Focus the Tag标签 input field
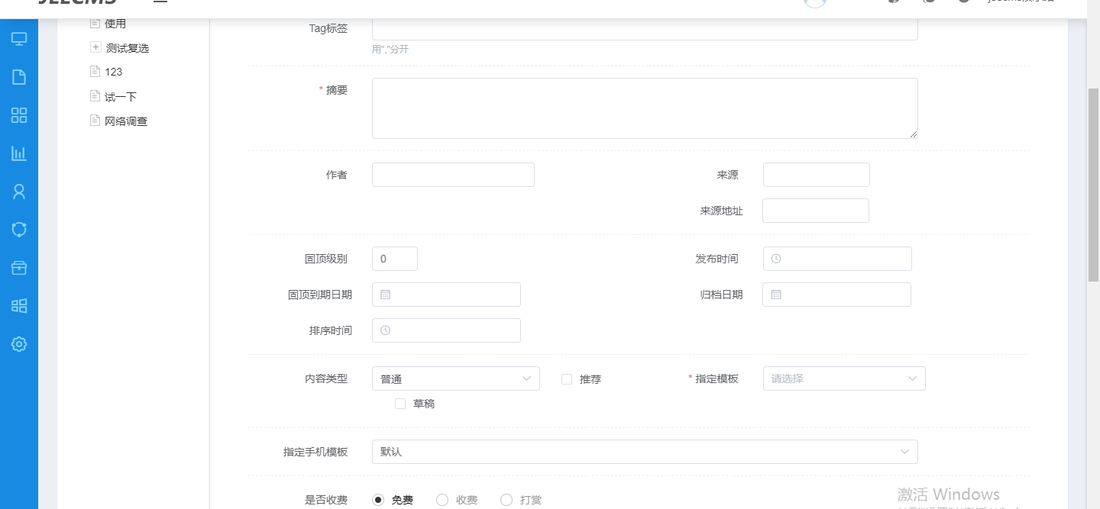 click(645, 28)
